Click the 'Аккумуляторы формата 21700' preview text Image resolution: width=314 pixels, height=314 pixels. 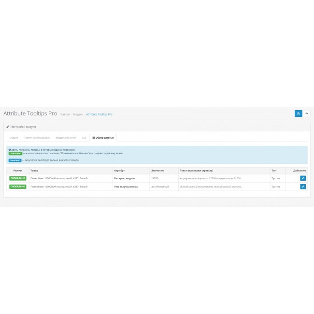coord(211,178)
